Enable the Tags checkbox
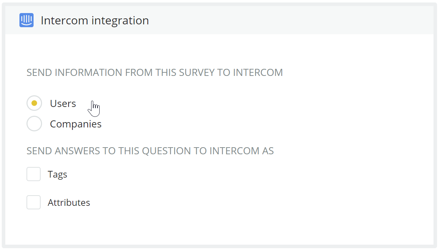This screenshot has width=442, height=251. [34, 174]
